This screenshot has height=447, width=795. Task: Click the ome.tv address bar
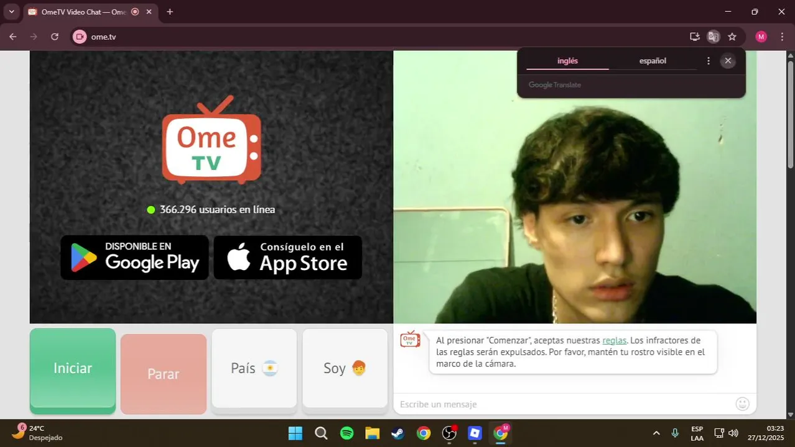point(386,37)
